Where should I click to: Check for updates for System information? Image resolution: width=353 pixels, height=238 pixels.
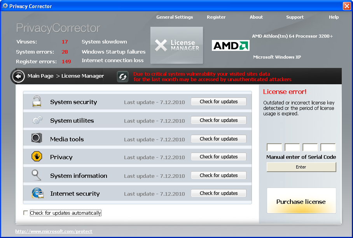click(x=218, y=175)
